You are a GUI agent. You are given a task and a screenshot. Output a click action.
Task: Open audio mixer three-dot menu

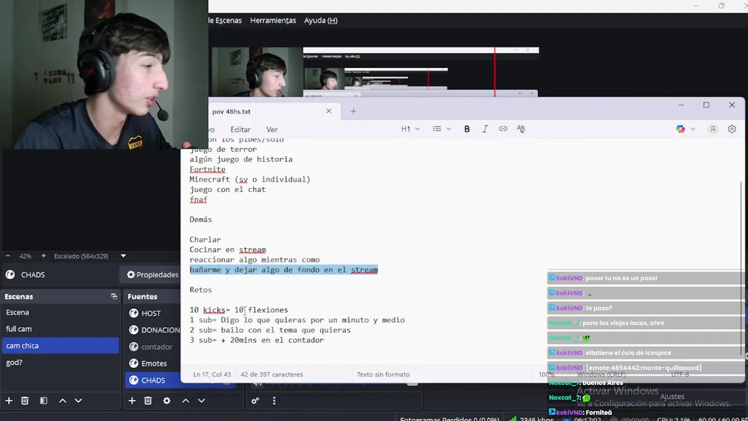(274, 401)
